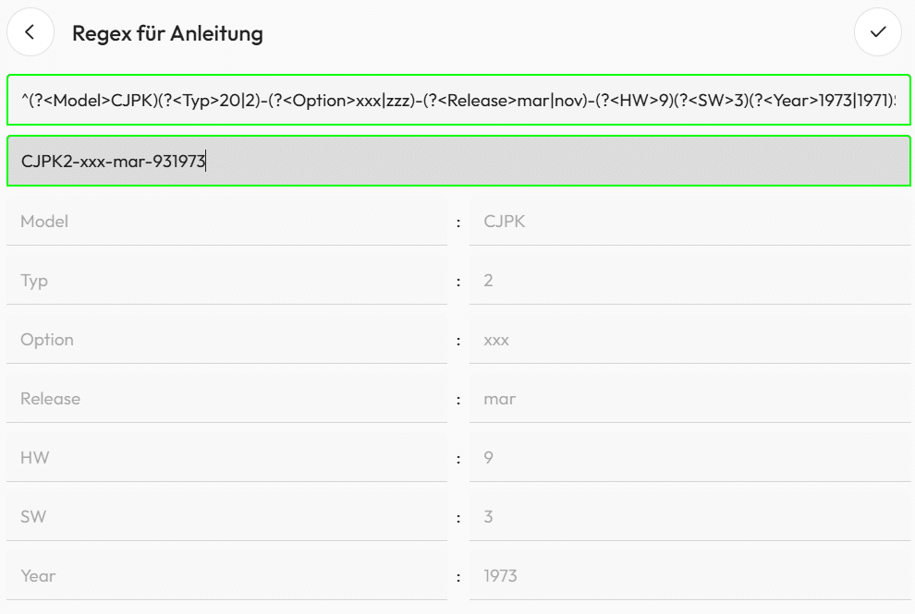This screenshot has height=614, width=915.
Task: Click the Typ value showing 2
Action: pyautogui.click(x=689, y=281)
